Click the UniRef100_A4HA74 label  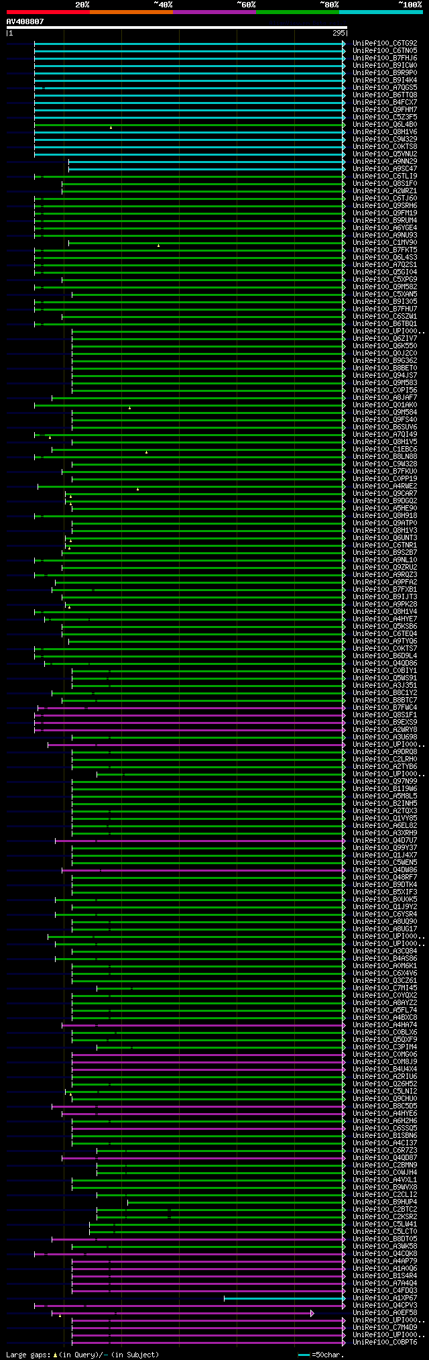pos(385,1025)
